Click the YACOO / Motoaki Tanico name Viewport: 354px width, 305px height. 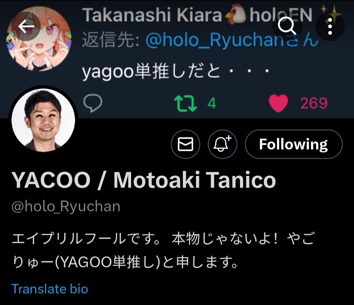(144, 180)
